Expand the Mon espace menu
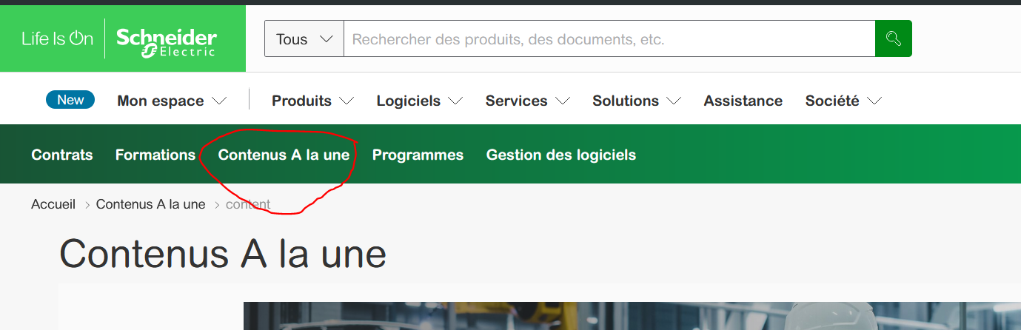This screenshot has height=330, width=1021. click(x=172, y=101)
